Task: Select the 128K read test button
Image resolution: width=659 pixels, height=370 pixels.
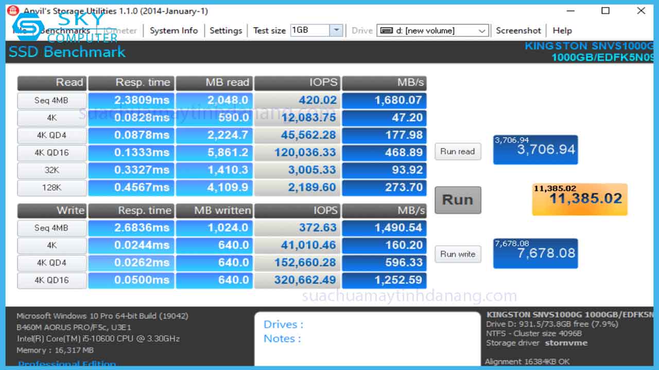Action: click(x=51, y=188)
